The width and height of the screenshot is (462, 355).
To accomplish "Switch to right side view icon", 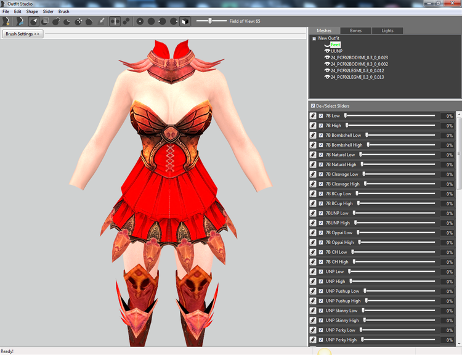I will coord(174,21).
